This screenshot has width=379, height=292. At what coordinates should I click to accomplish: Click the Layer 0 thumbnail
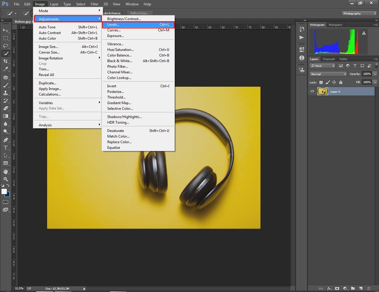point(323,91)
